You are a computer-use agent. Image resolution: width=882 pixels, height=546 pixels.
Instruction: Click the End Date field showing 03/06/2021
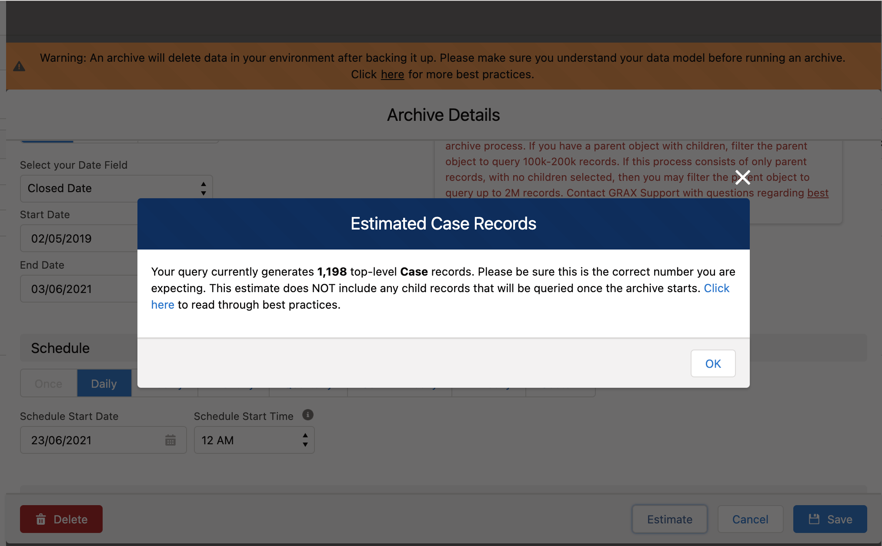[78, 289]
